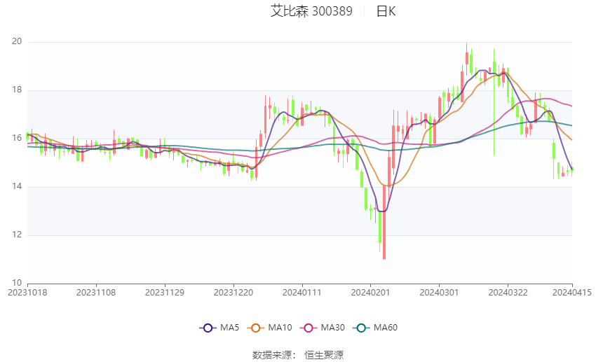Click the tall red candle bottoming near 11
This screenshot has width=596, height=362.
click(384, 224)
